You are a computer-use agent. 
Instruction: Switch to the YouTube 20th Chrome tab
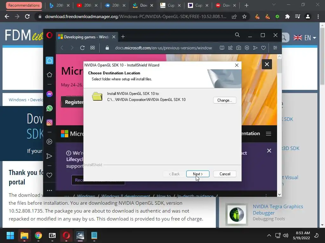tap(87, 5)
